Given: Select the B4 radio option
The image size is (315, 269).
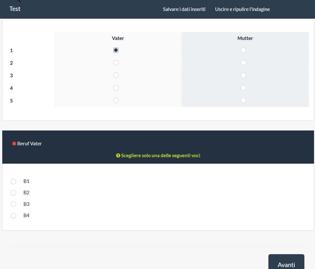Looking at the screenshot, I should [x=14, y=216].
